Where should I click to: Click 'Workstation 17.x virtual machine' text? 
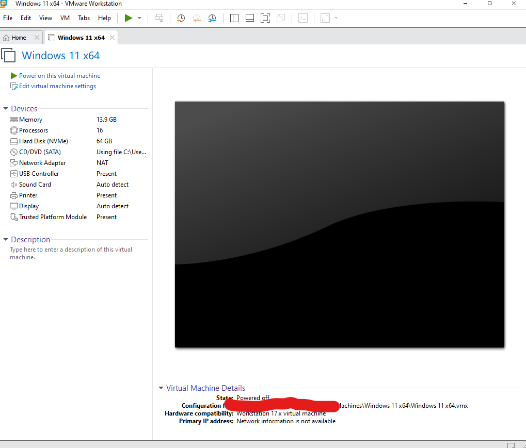(281, 413)
